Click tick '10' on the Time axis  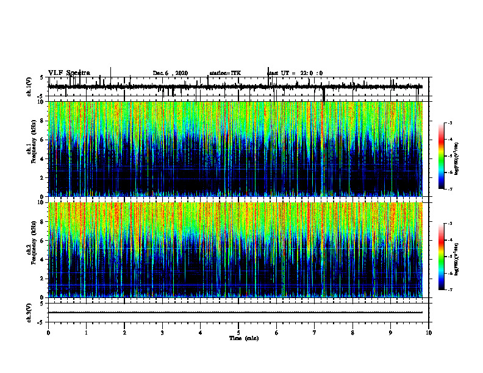pyautogui.click(x=429, y=333)
